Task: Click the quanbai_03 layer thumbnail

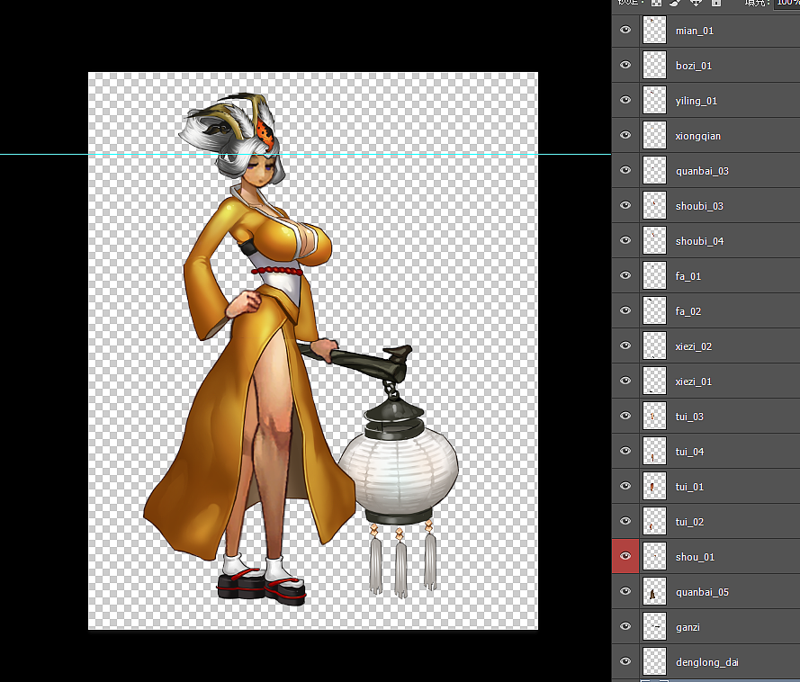Action: tap(654, 170)
